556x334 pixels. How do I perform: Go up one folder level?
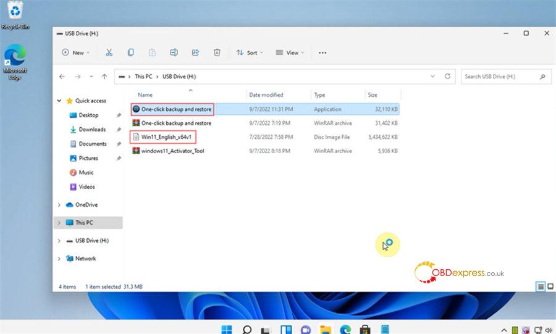[104, 77]
